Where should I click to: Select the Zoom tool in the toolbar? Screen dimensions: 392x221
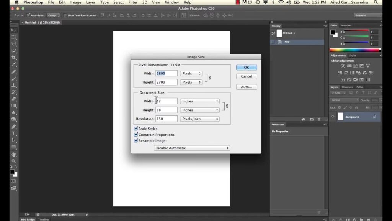click(14, 161)
